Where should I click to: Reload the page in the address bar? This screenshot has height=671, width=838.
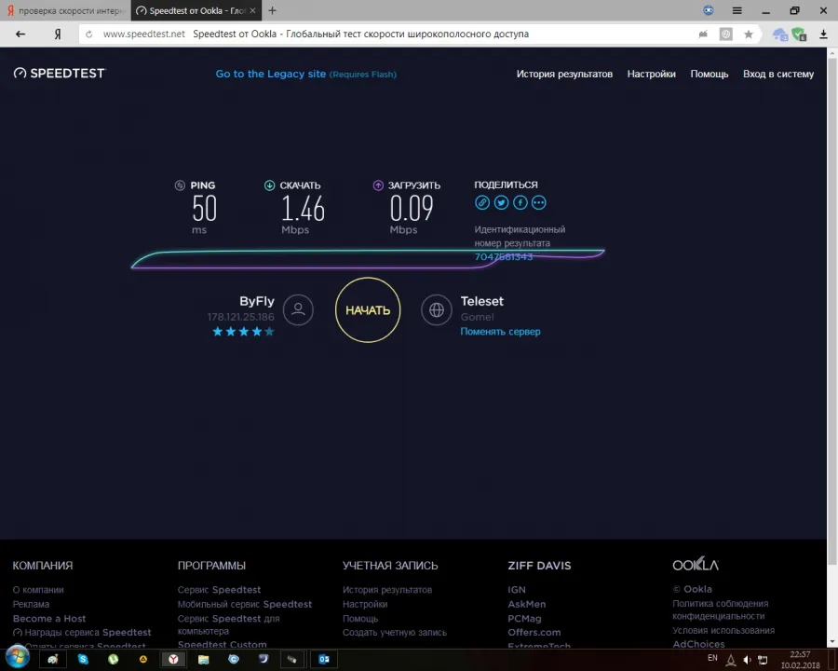[88, 34]
